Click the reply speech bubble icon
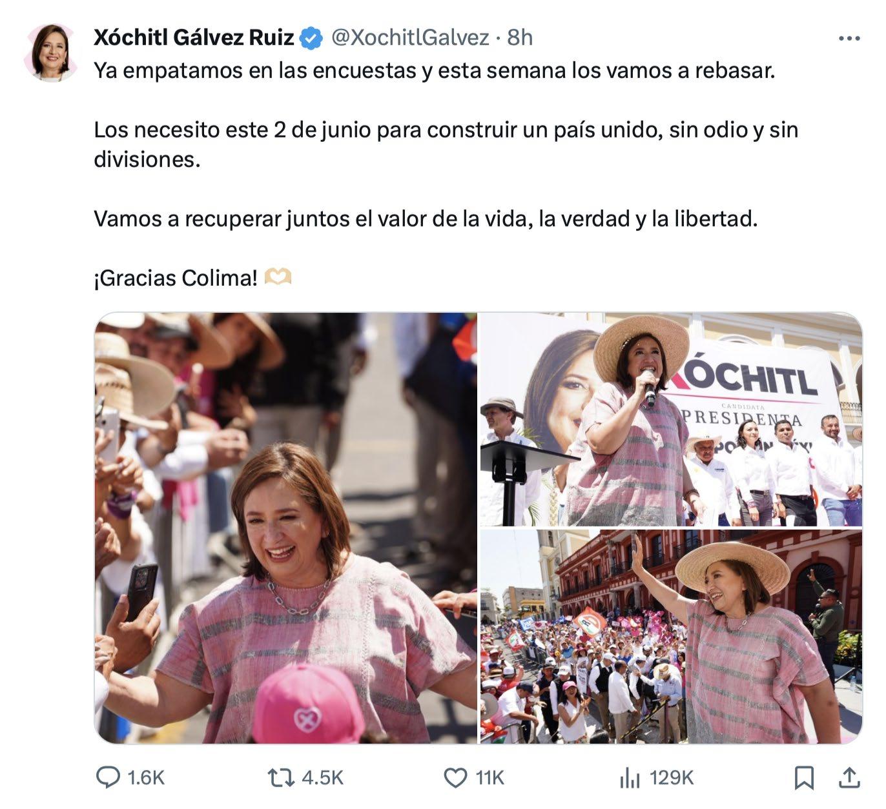The height and width of the screenshot is (809, 886). pos(108,777)
